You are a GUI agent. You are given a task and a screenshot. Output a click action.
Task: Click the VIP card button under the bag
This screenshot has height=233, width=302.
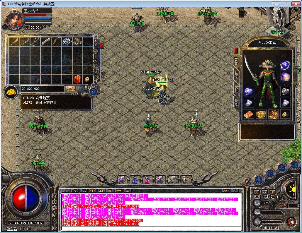click(x=71, y=88)
